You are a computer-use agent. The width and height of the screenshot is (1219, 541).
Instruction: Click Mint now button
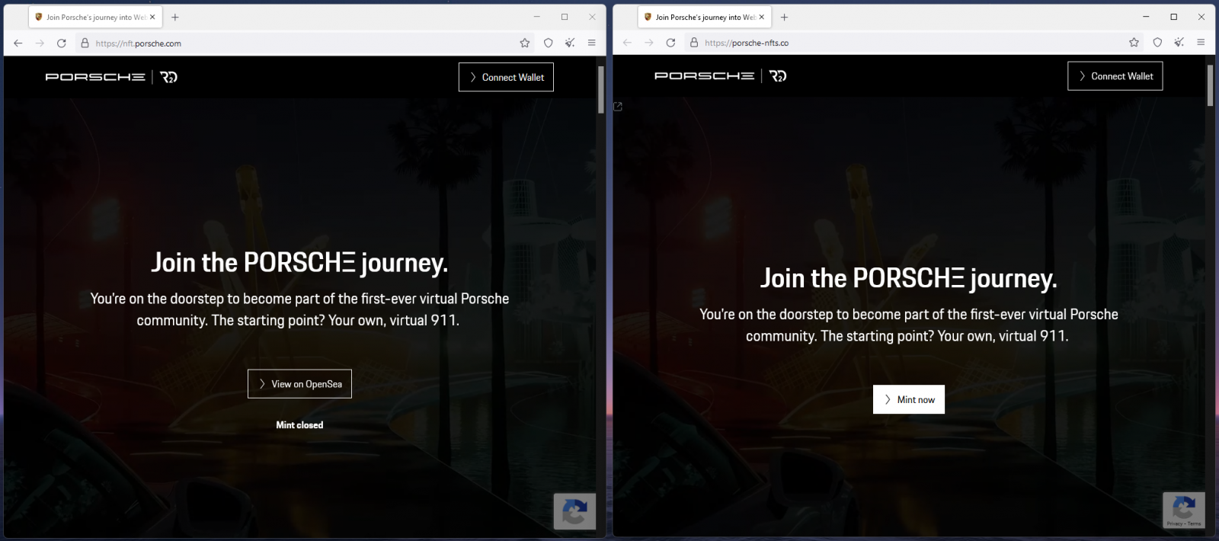tap(909, 399)
